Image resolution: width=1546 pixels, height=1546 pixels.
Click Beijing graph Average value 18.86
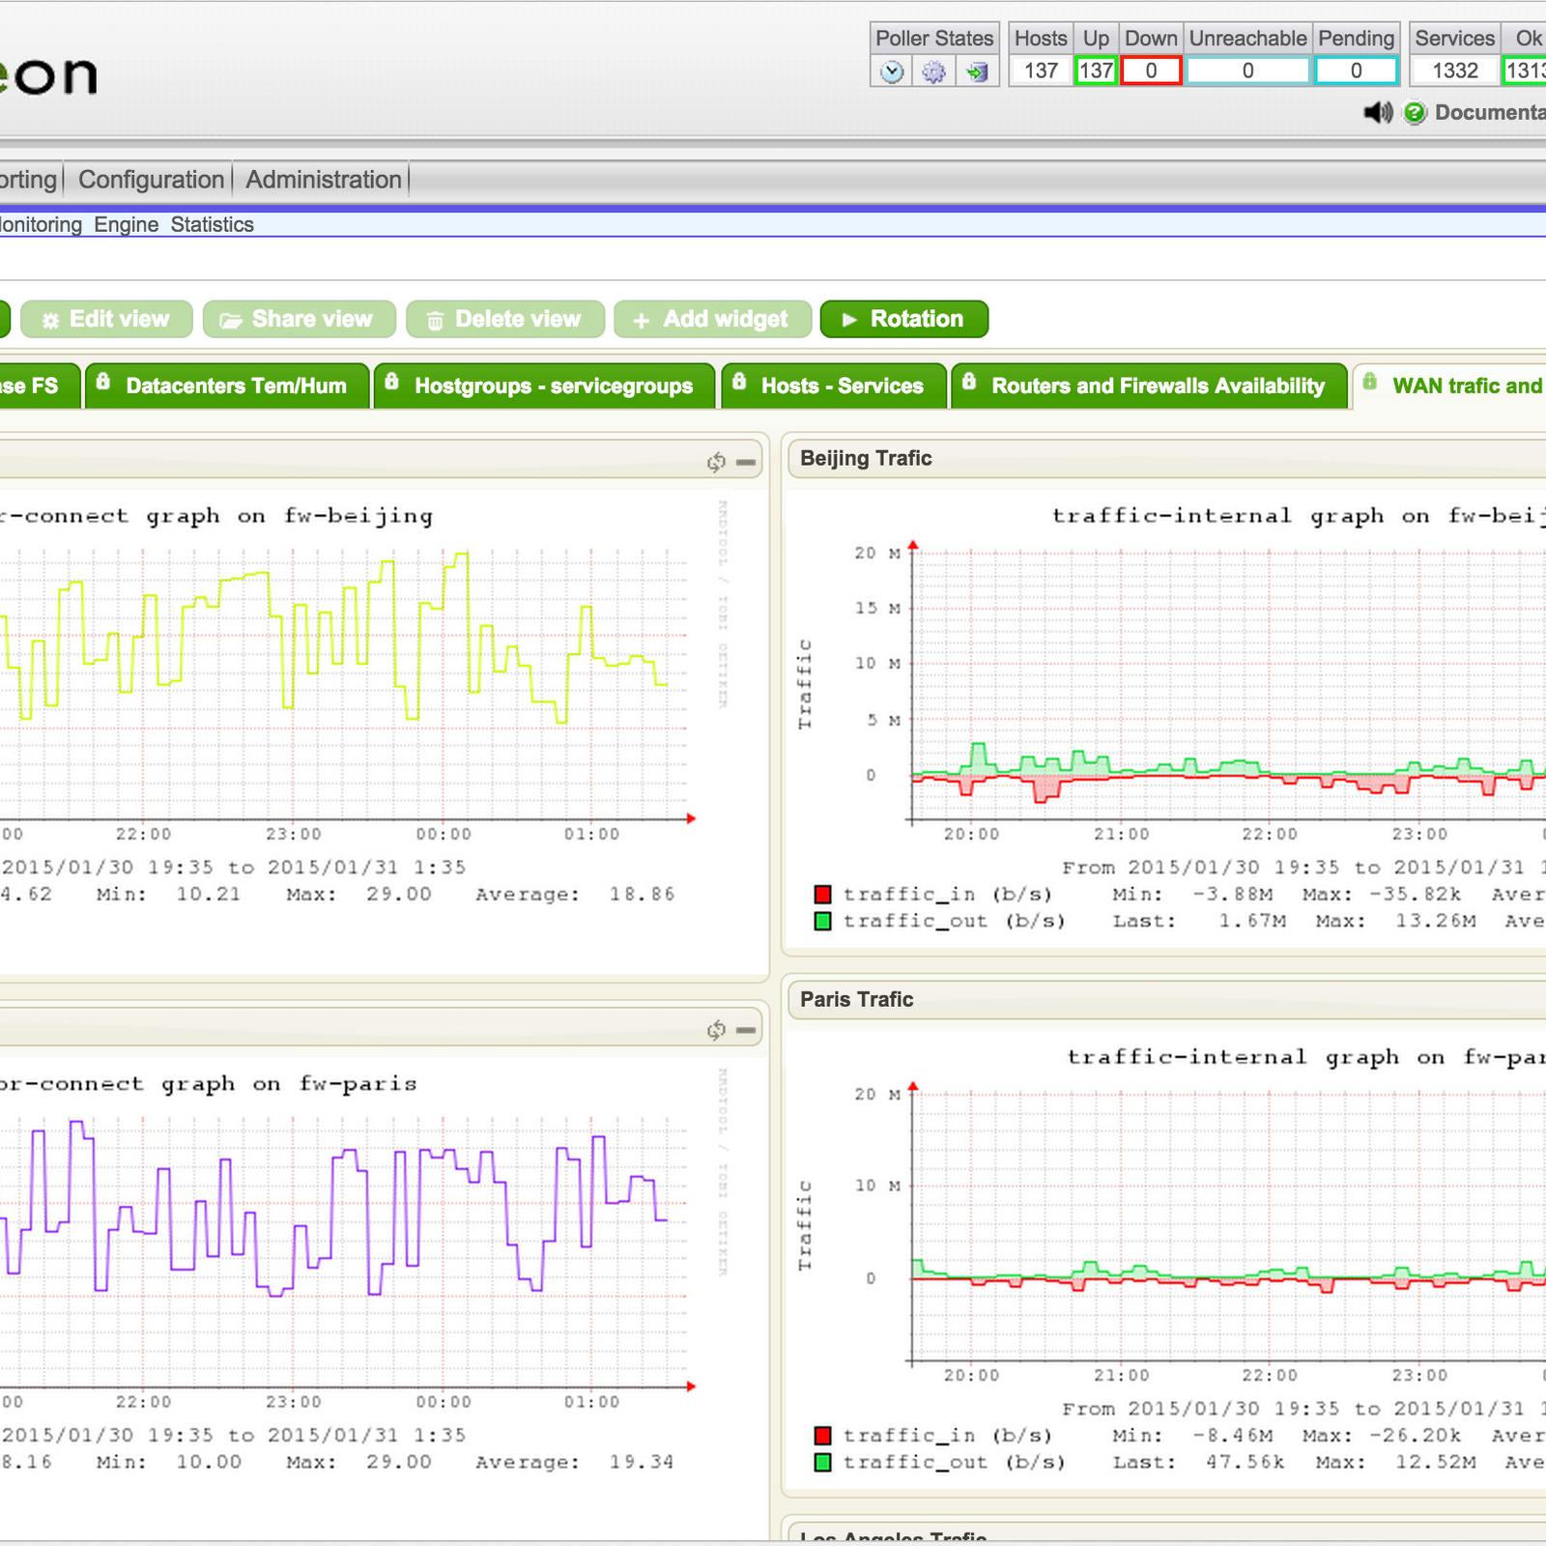(x=642, y=895)
